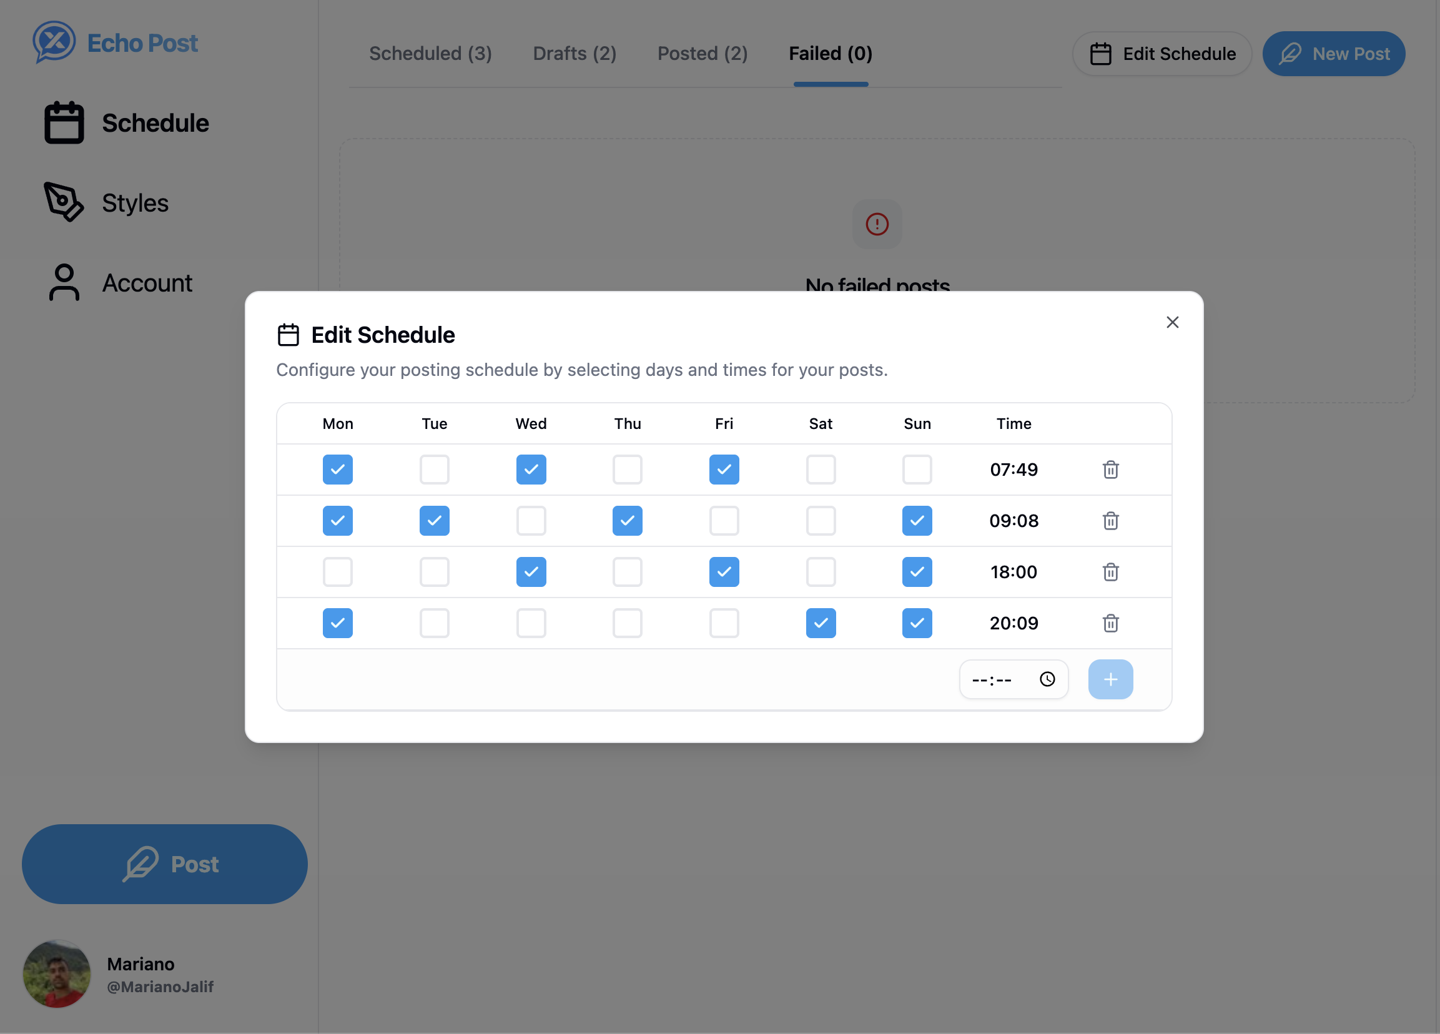The width and height of the screenshot is (1440, 1034).
Task: Uncheck Monday for the 07:49 slot
Action: point(338,470)
